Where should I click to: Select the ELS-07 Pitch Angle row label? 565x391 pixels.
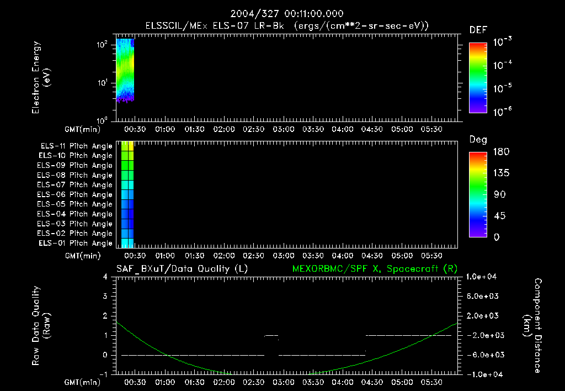[x=75, y=184]
